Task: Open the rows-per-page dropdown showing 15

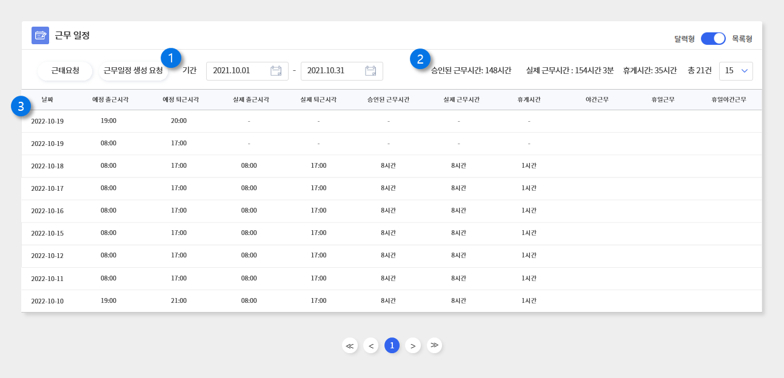Action: pyautogui.click(x=736, y=71)
